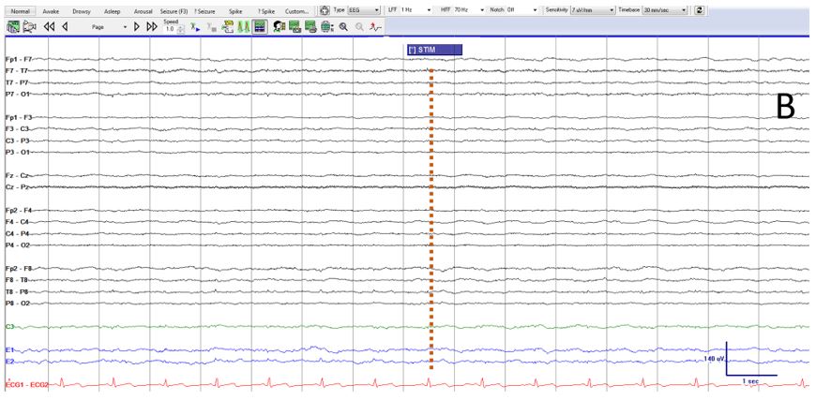Go back one page with left arrow
The height and width of the screenshot is (400, 816).
(x=65, y=26)
